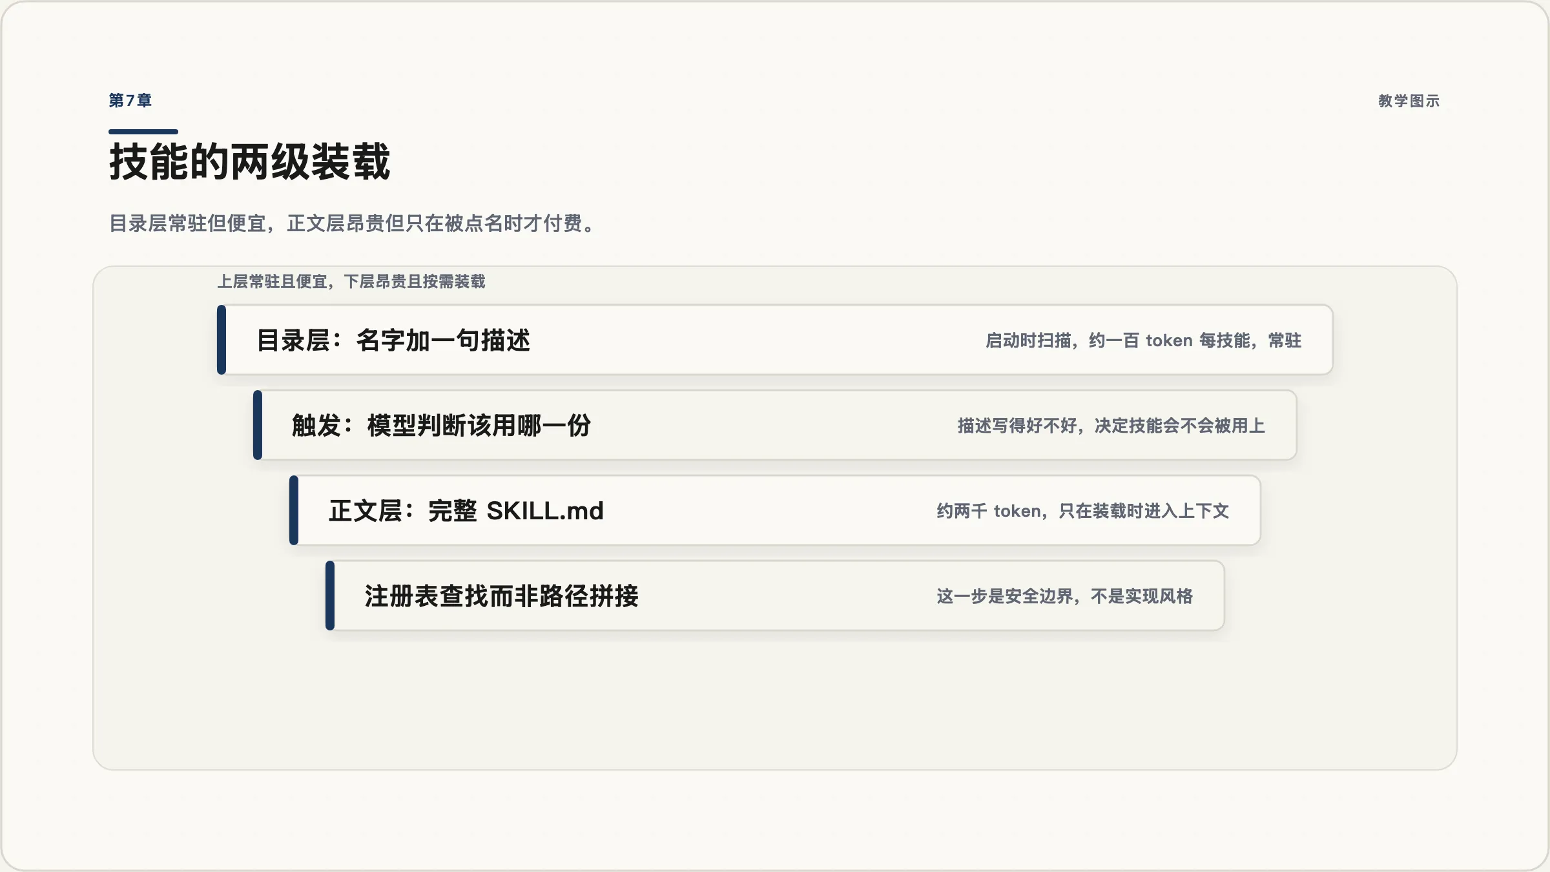Click the 教学图示 label at top right
Viewport: 1550px width, 872px height.
click(x=1409, y=101)
